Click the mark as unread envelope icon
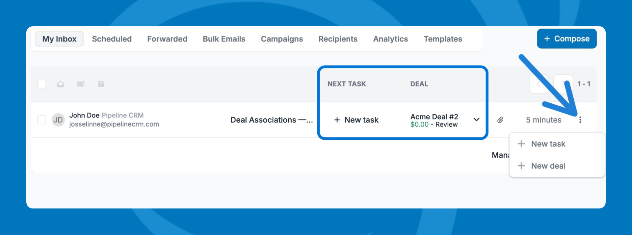 (x=81, y=84)
